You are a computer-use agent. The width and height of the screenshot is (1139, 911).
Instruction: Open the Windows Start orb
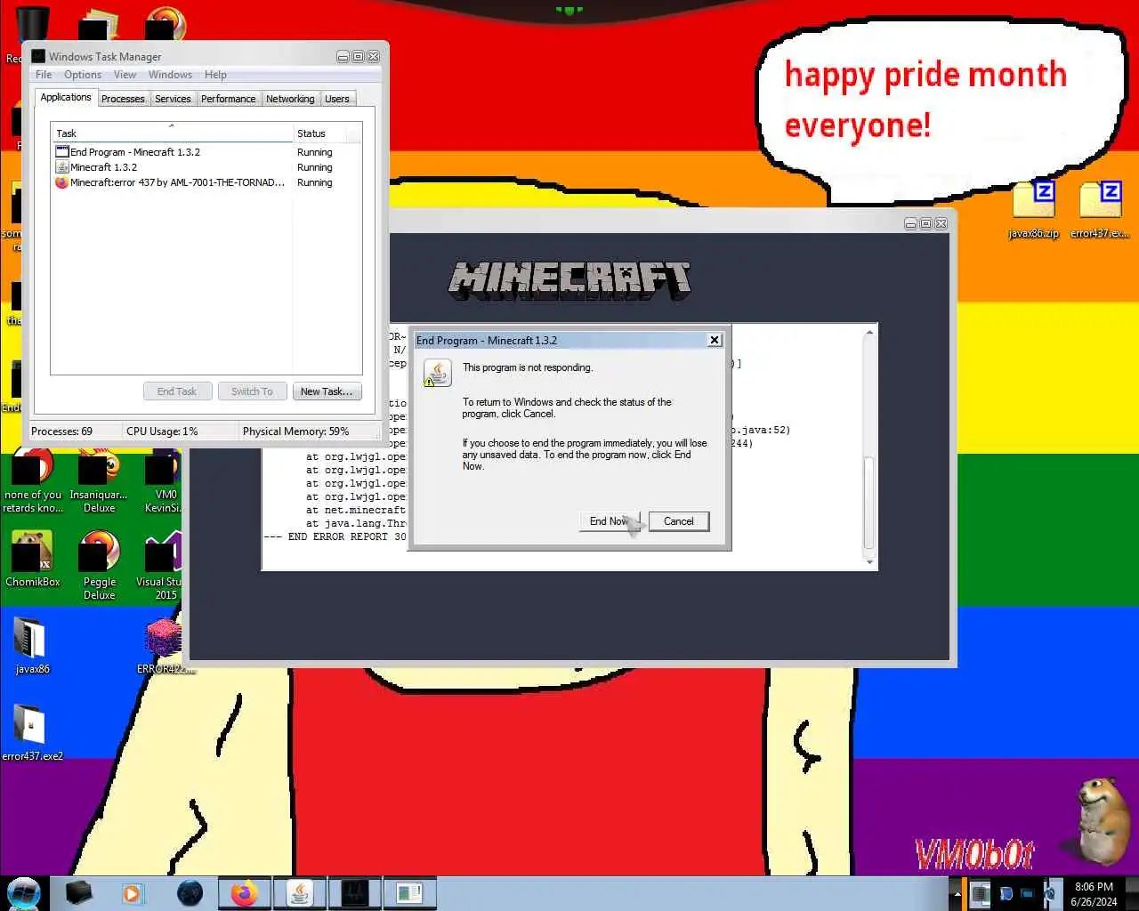(x=24, y=893)
